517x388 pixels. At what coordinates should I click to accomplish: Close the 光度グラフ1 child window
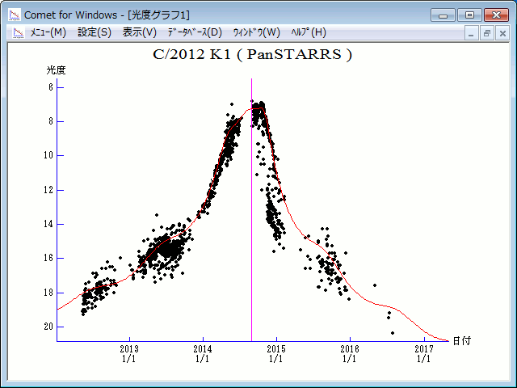[502, 33]
